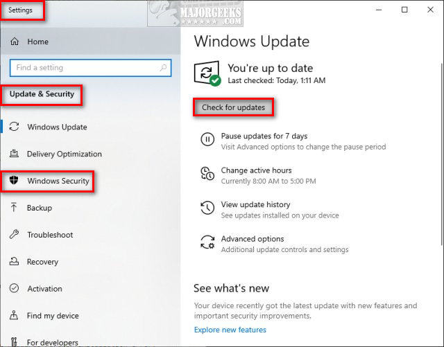Click 'Currently 8:00 AM to 5:00 PM' text
This screenshot has height=347, width=444.
click(x=268, y=181)
